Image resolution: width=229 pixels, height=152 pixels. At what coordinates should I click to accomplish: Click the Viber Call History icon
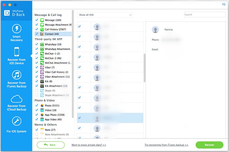(x=42, y=72)
